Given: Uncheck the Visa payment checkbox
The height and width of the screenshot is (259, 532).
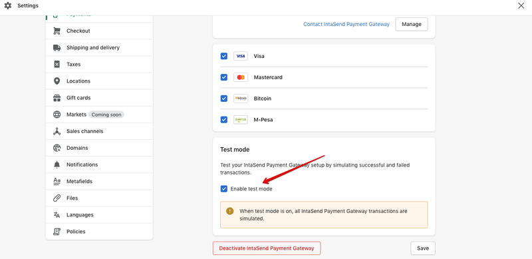Looking at the screenshot, I should [224, 56].
